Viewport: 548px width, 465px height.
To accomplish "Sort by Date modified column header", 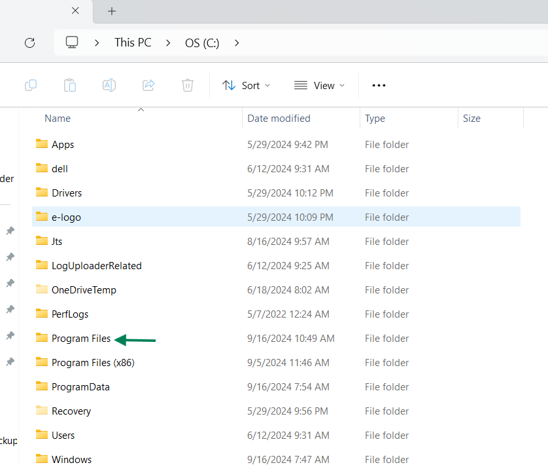I will pos(279,119).
